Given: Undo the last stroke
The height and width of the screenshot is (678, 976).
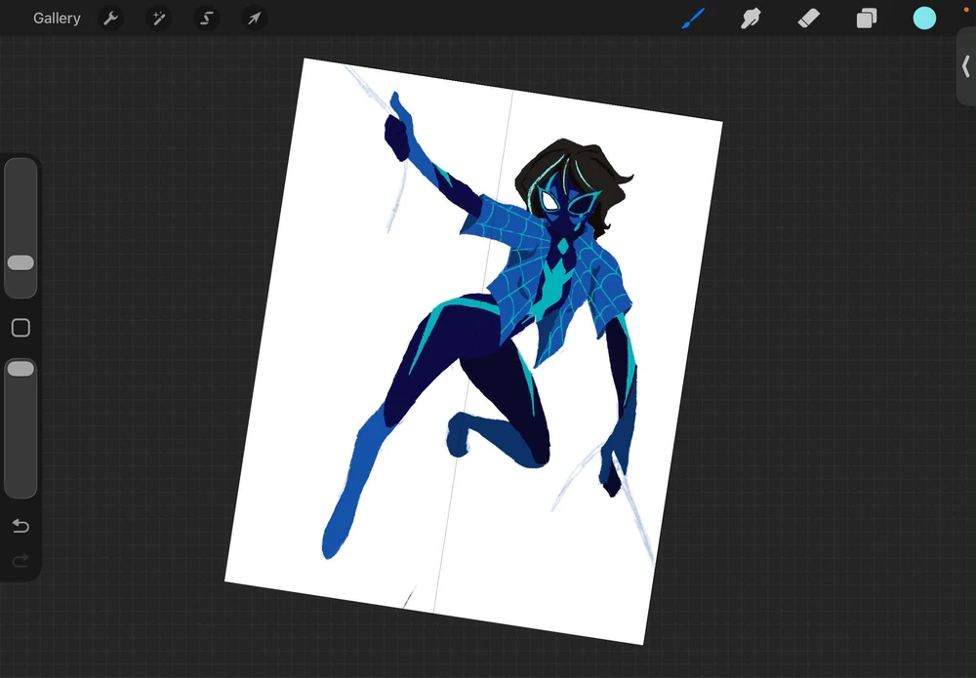Looking at the screenshot, I should click(x=20, y=526).
